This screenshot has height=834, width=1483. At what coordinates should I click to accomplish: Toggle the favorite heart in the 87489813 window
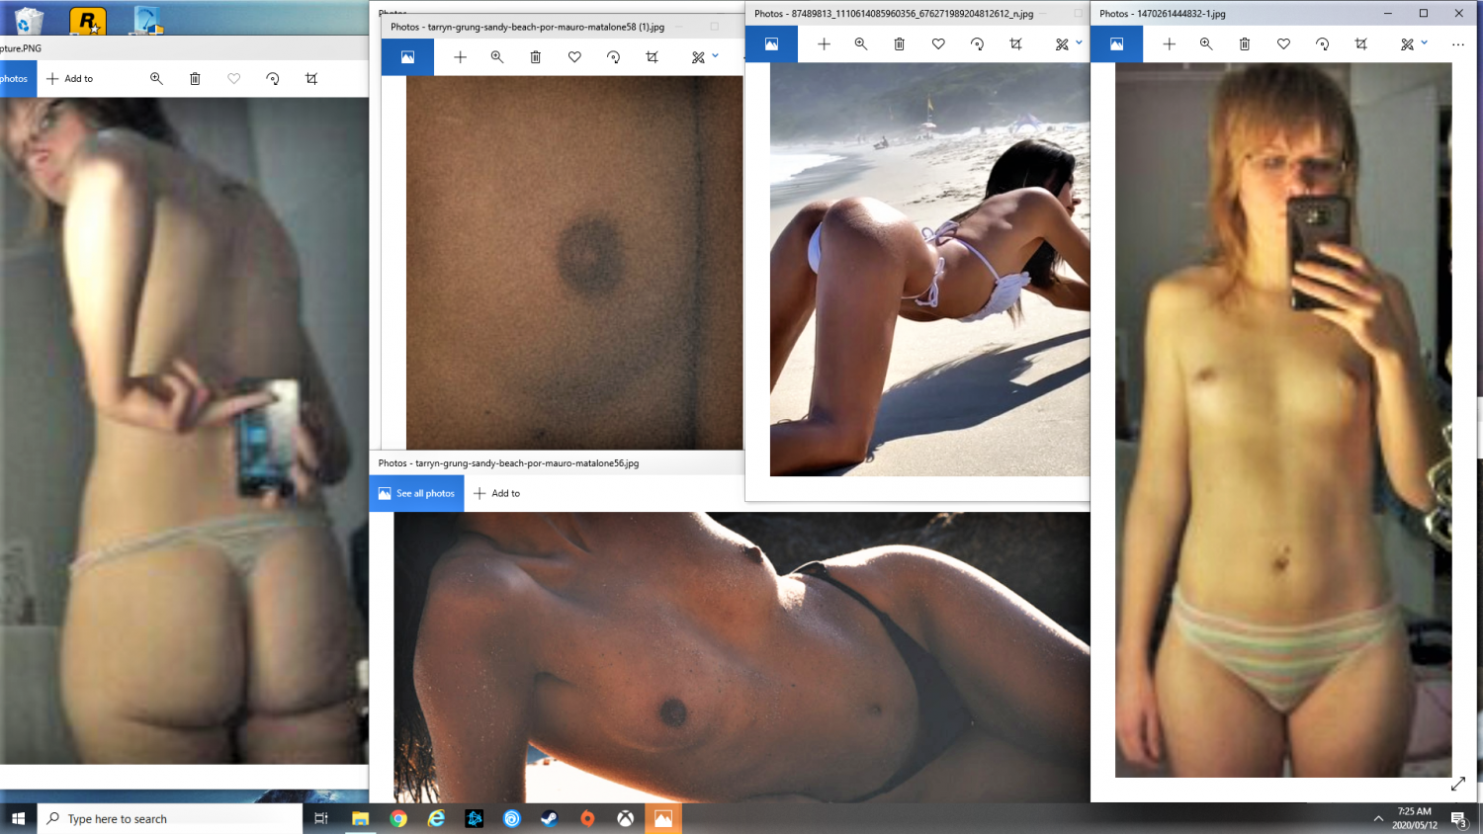tap(938, 43)
